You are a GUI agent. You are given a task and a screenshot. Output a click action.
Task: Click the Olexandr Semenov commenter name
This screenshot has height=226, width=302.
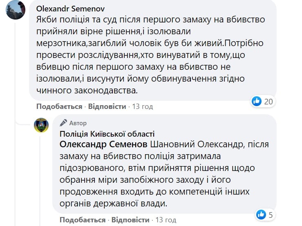coord(70,9)
